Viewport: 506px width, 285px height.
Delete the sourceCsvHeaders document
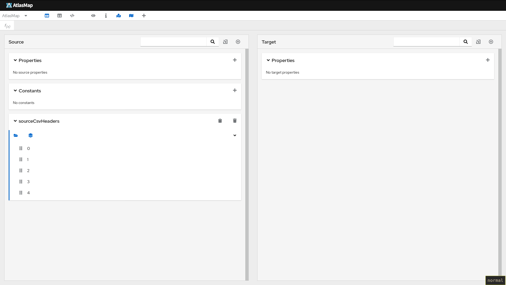coord(235,121)
